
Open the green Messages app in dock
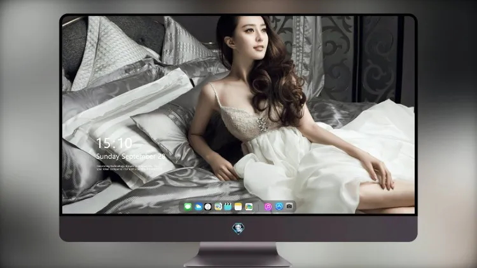tap(188, 206)
